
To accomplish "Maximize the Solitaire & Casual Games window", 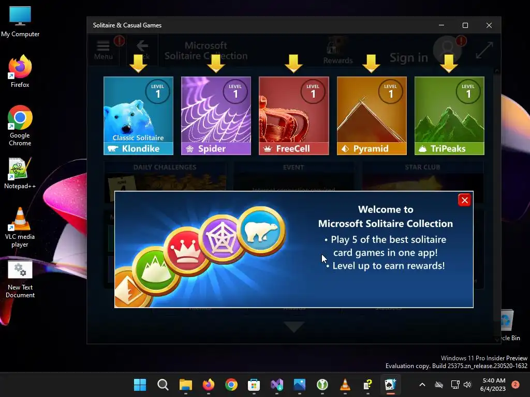I will (x=465, y=25).
